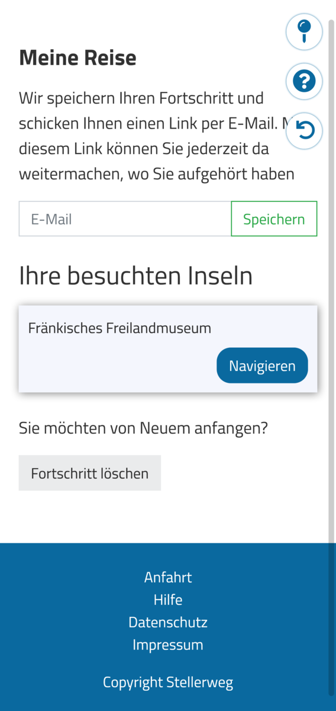336x711 pixels.
Task: Focus the E-Mail input field
Action: point(125,219)
